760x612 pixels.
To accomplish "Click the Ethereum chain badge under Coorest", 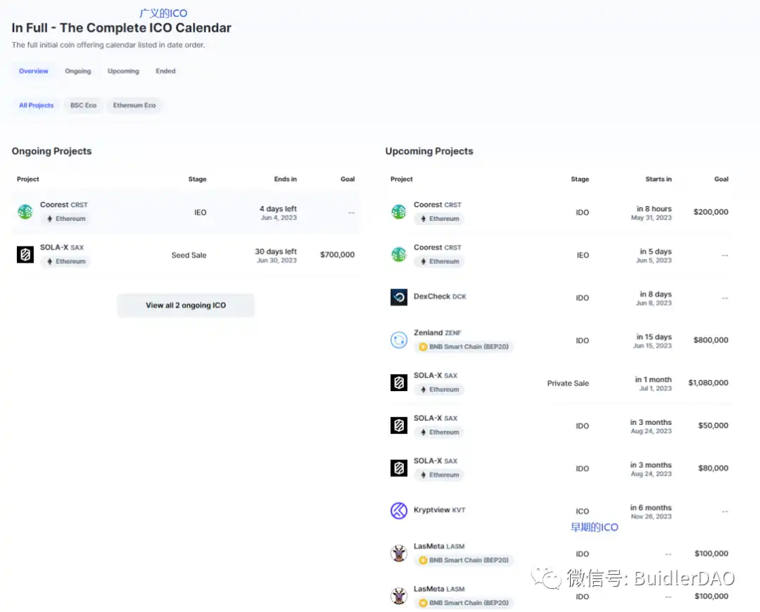I will point(66,219).
